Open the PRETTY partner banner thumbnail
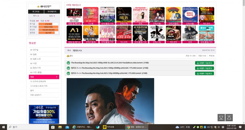 [140, 15]
